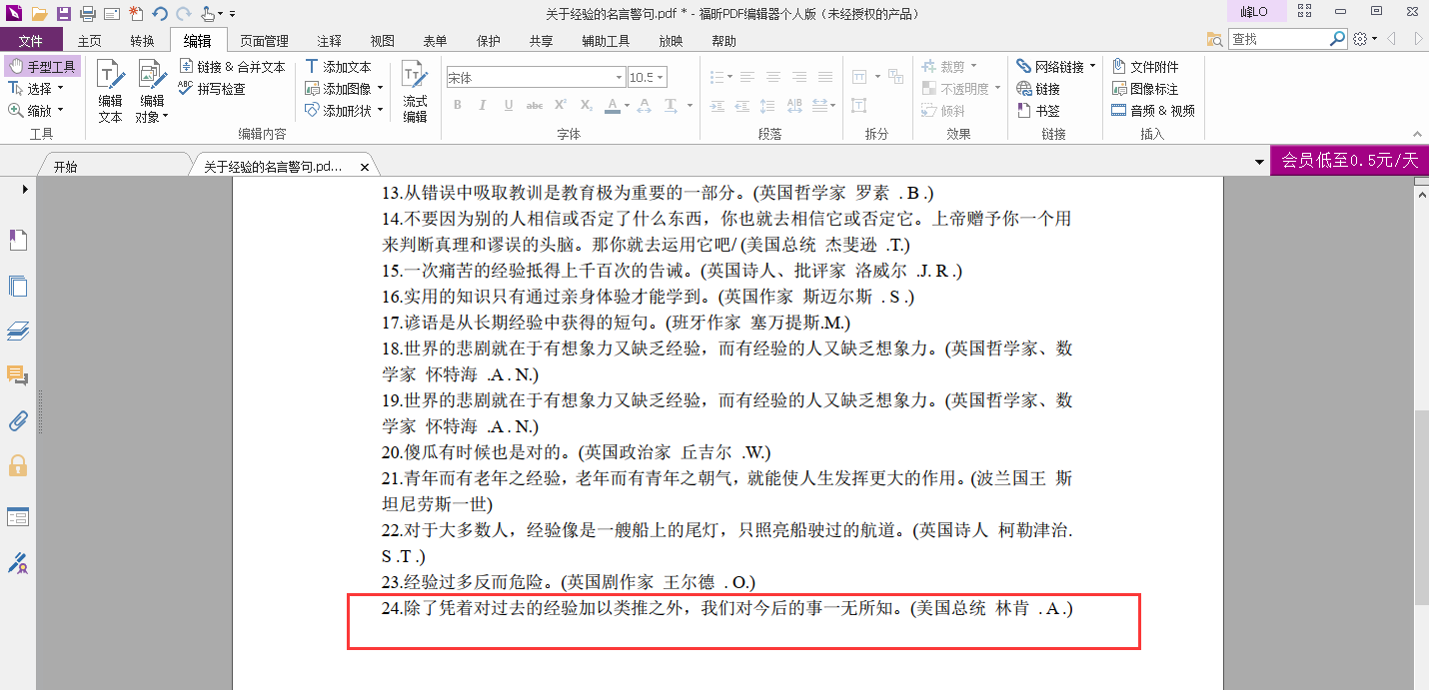This screenshot has height=690, width=1429.
Task: Click the 编辑对象 edit object tool
Action: tap(152, 90)
